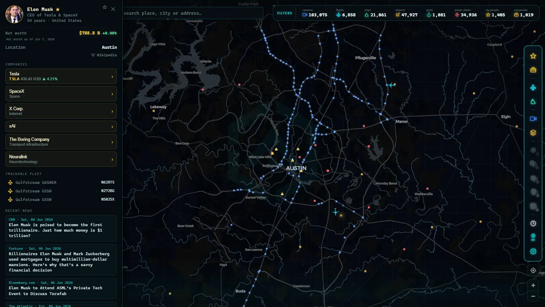Expand the SpaceX company row

click(x=61, y=94)
